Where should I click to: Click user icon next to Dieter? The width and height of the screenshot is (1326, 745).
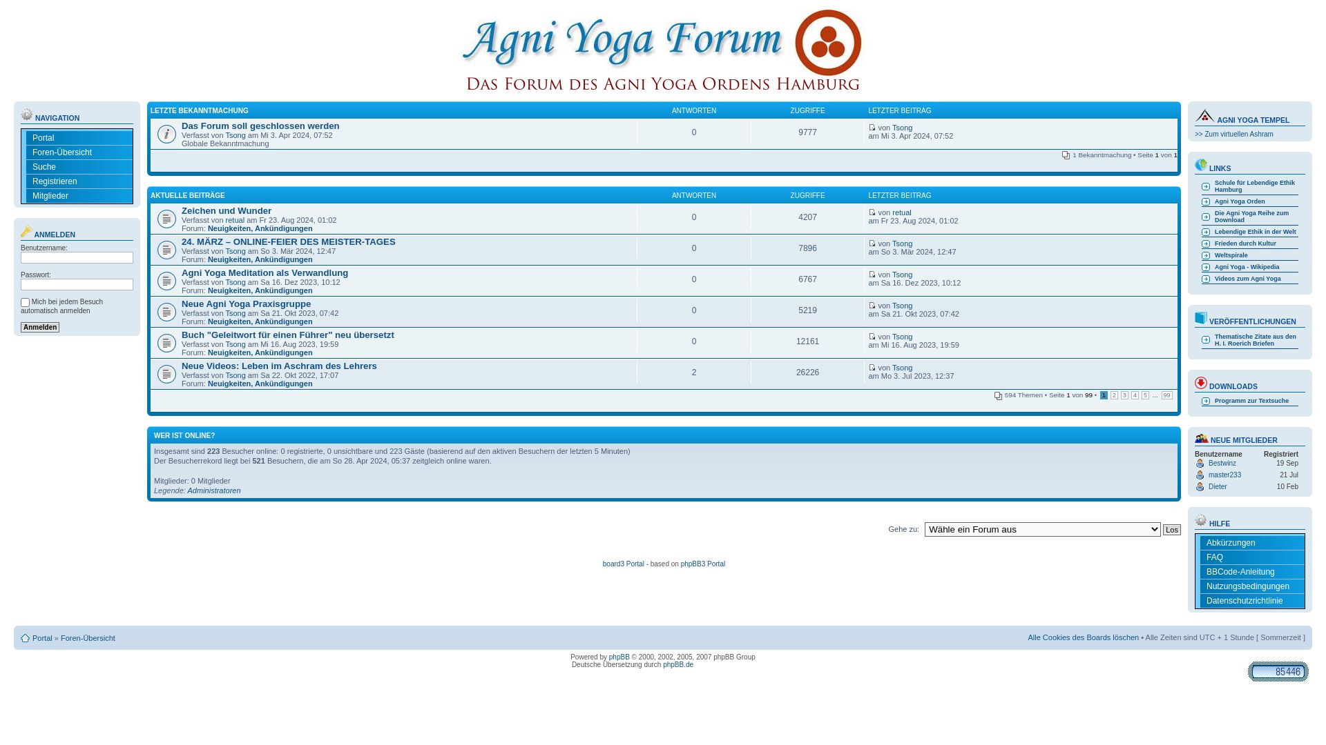1200,487
